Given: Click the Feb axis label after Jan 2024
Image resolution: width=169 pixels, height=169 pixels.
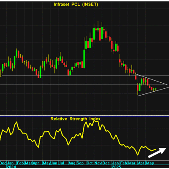Looking at the screenshot, I should click(21, 163).
